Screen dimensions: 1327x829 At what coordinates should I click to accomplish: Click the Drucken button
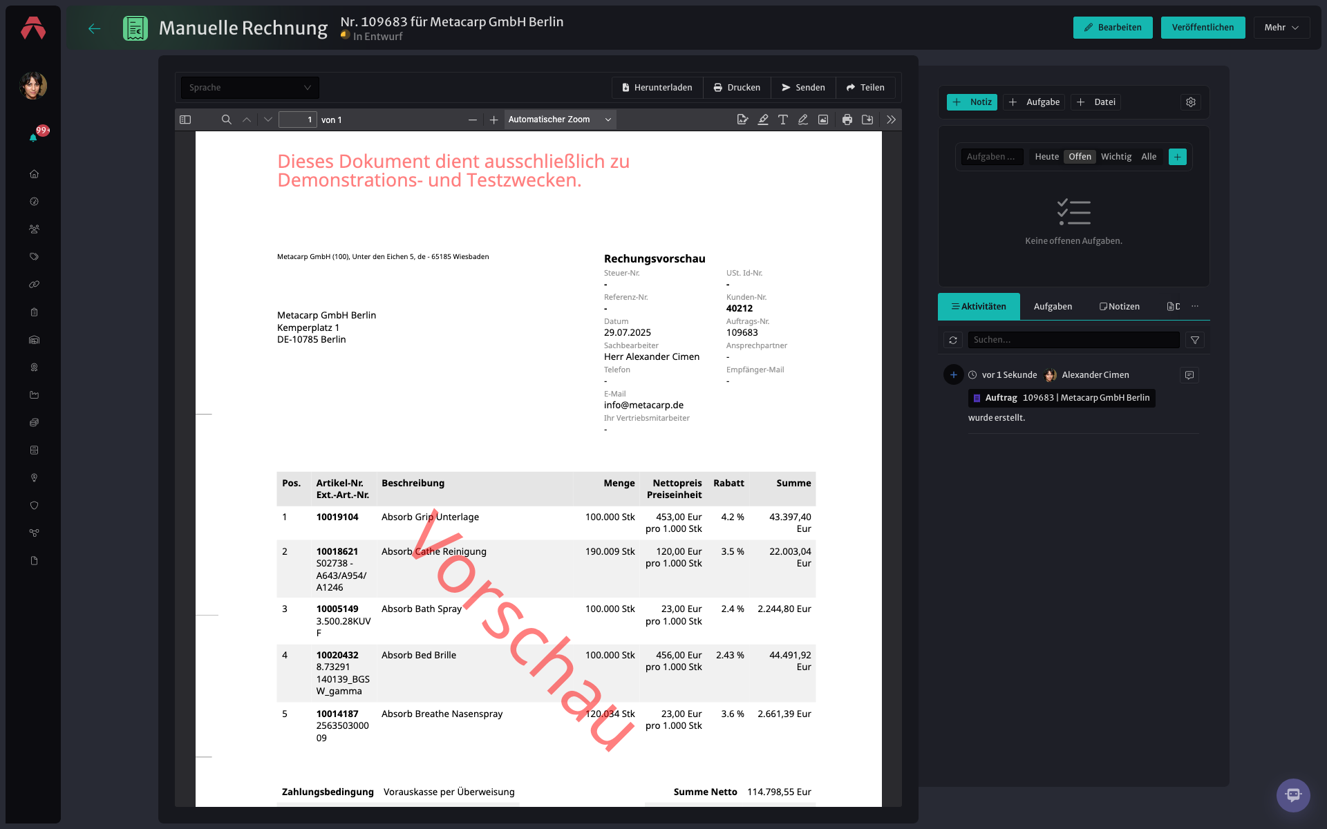pyautogui.click(x=737, y=88)
